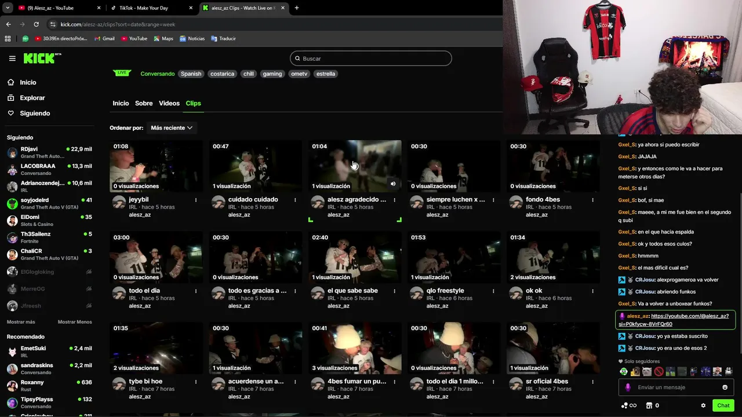Expand following list with Mostrar más
This screenshot has height=417, width=742.
pyautogui.click(x=21, y=322)
